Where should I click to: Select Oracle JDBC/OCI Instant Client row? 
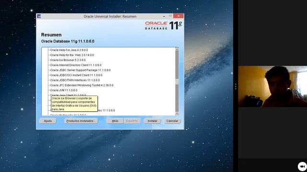76,75
